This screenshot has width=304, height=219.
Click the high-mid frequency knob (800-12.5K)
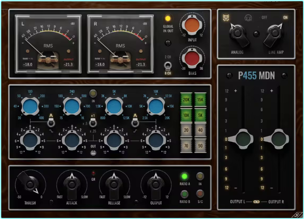click(x=114, y=106)
